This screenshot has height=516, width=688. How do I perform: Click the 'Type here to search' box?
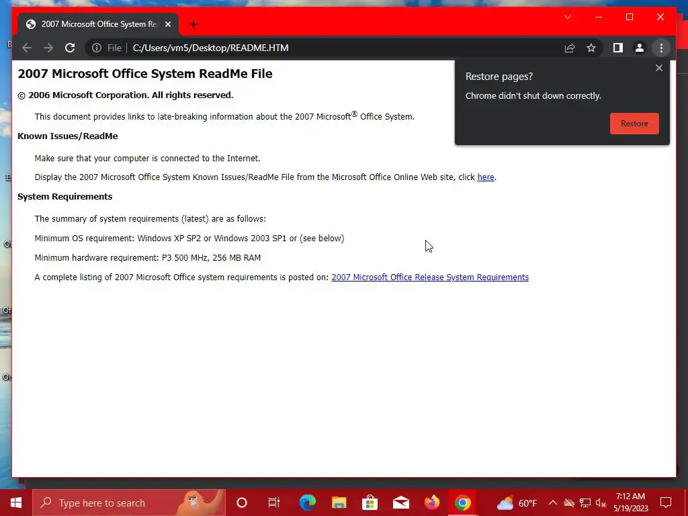(128, 503)
